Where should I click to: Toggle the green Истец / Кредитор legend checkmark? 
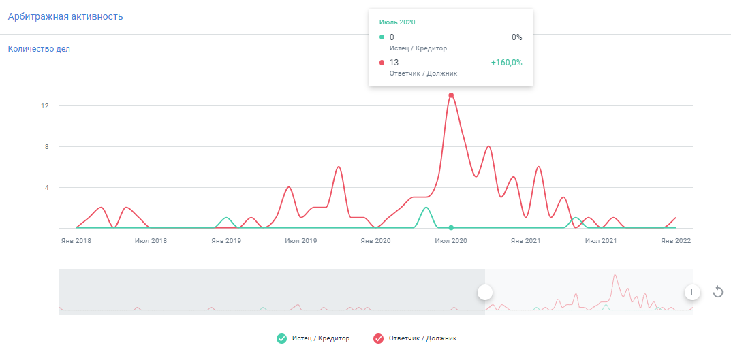tap(281, 338)
